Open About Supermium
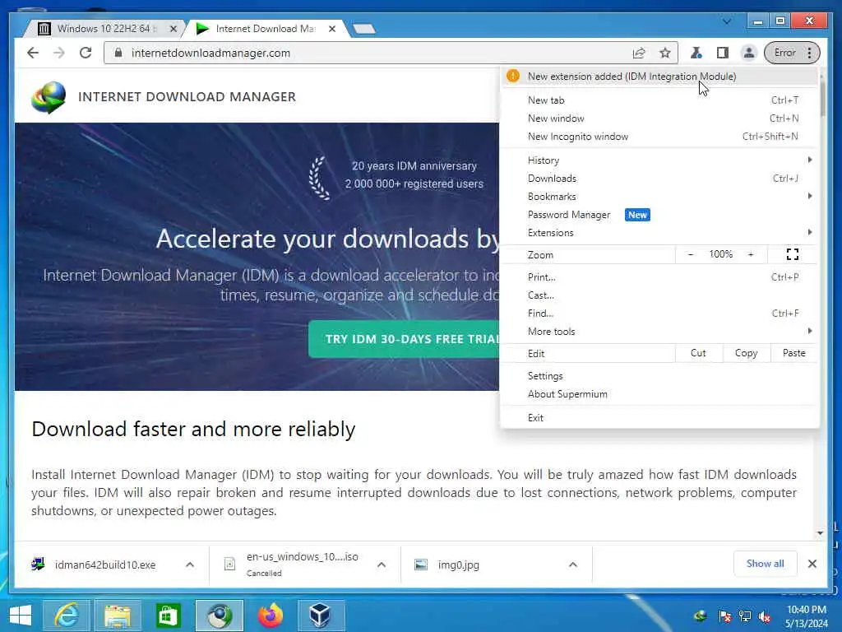 [x=659, y=394]
